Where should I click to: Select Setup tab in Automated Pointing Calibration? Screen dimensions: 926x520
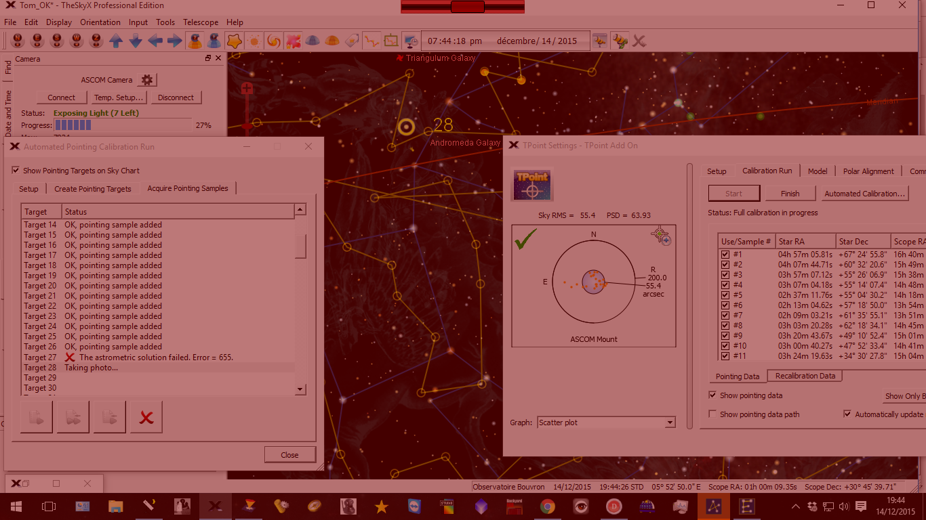[x=28, y=189]
